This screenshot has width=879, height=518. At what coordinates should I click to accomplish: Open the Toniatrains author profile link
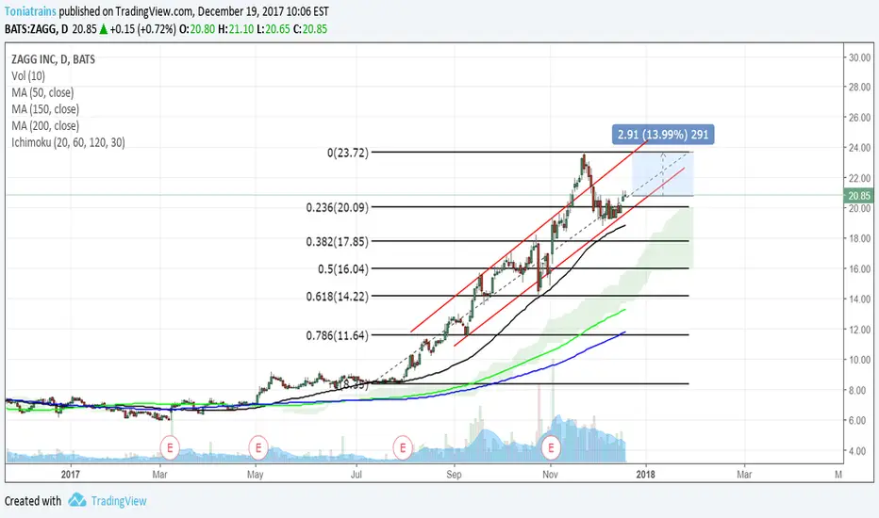(x=30, y=11)
